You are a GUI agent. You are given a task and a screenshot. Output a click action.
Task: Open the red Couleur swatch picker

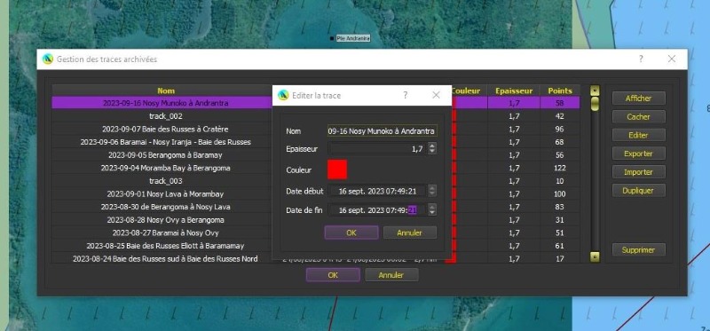(x=337, y=169)
